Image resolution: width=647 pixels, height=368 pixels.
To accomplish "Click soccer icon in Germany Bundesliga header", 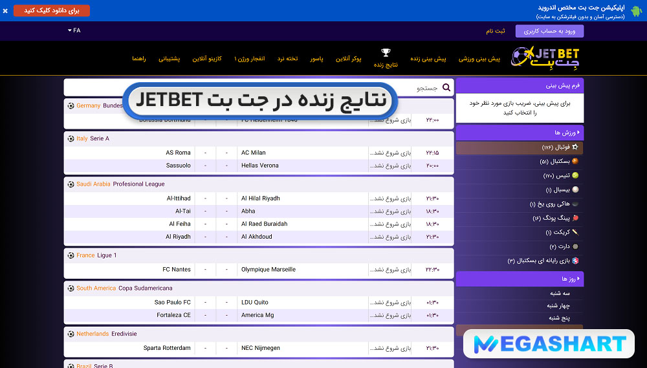I will [x=71, y=105].
